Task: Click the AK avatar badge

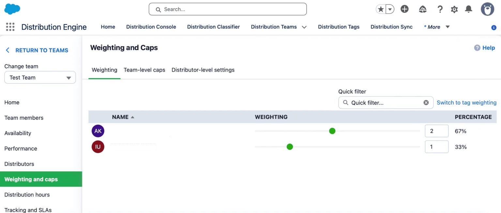Action: pos(98,131)
